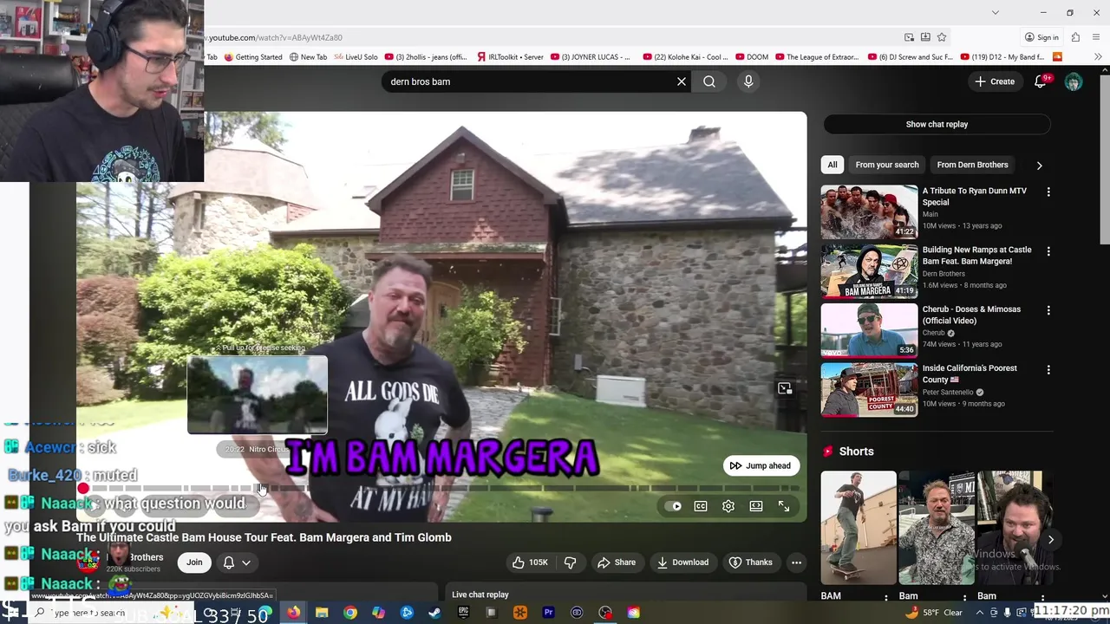Image resolution: width=1110 pixels, height=624 pixels.
Task: Open Steam from the taskbar
Action: pyautogui.click(x=434, y=613)
